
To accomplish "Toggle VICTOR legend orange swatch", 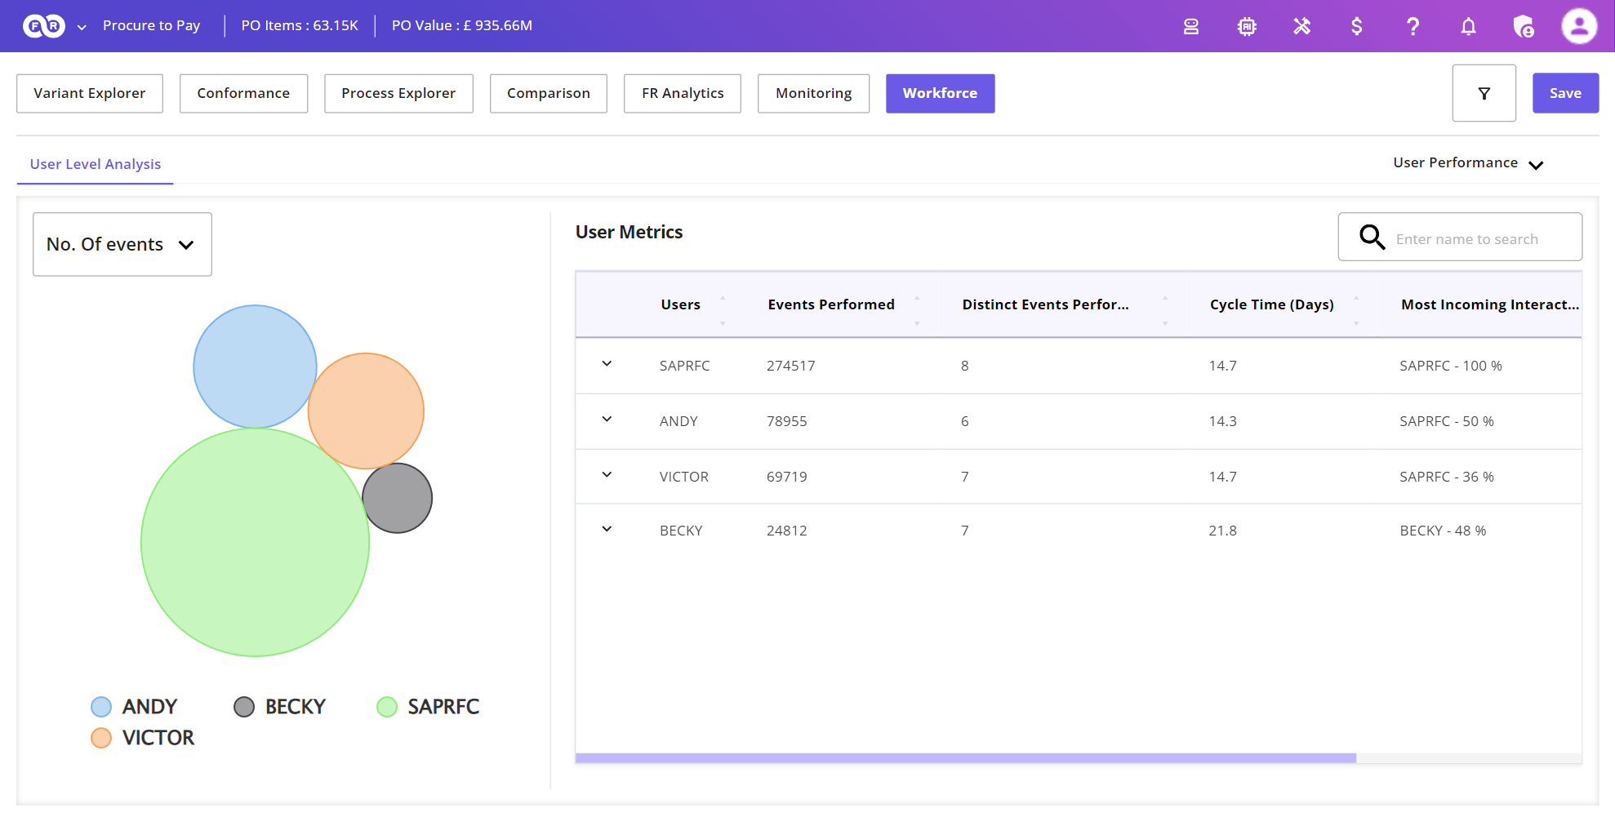I will point(101,738).
